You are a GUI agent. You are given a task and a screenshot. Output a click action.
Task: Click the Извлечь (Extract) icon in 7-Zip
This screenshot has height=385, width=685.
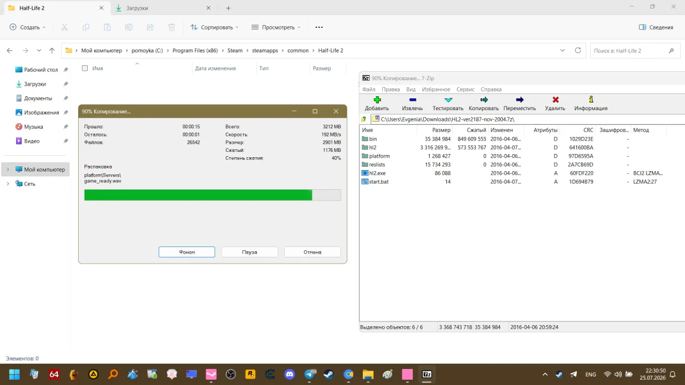pos(412,100)
